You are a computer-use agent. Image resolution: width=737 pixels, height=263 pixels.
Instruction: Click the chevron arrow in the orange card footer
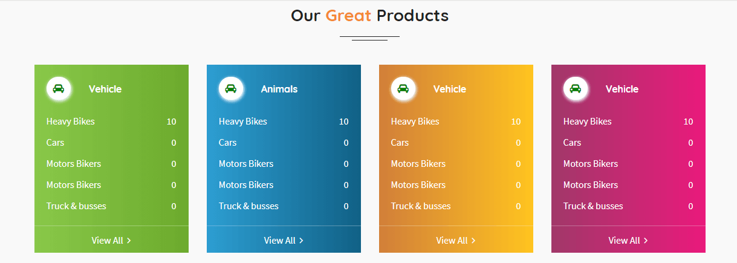pyautogui.click(x=473, y=241)
